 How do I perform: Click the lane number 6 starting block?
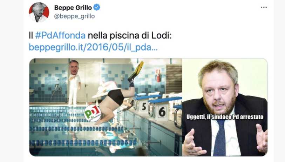162,112
